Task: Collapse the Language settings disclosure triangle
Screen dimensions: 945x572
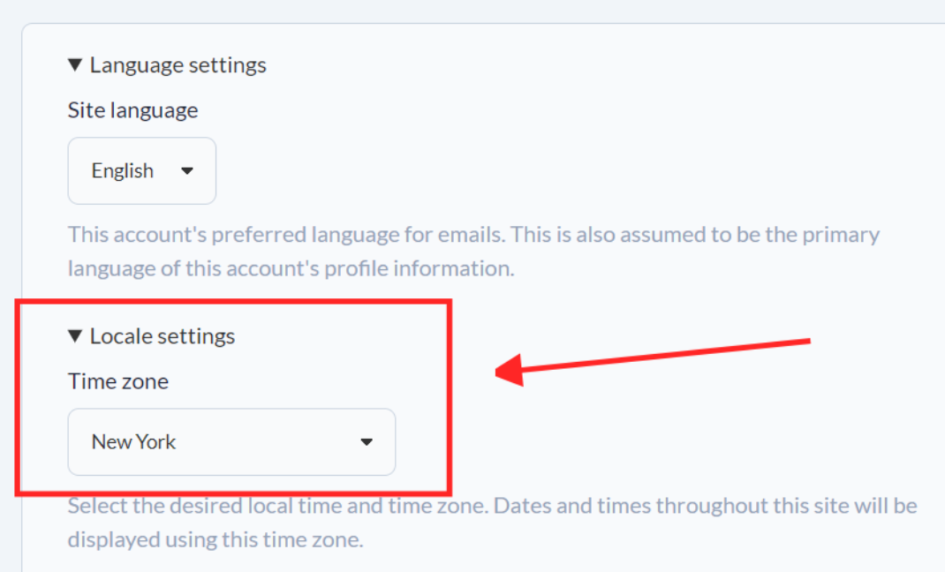Action: [x=76, y=65]
